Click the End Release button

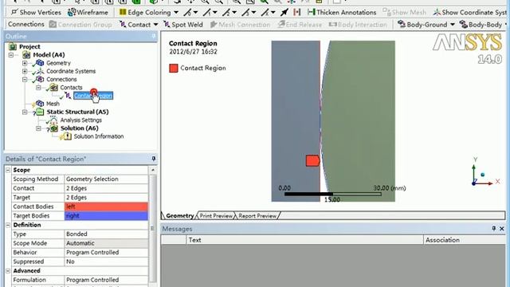click(x=300, y=25)
